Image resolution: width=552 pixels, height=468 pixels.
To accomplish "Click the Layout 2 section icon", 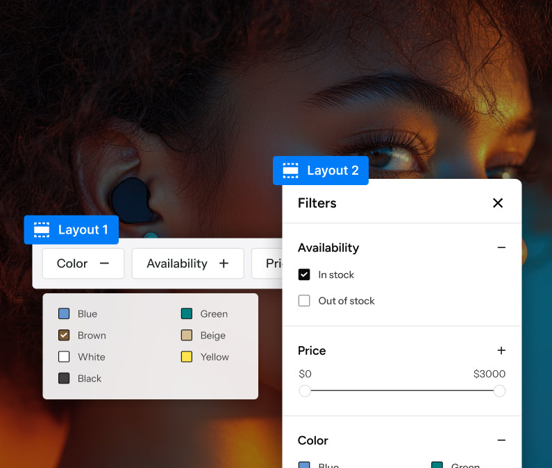I will point(290,171).
